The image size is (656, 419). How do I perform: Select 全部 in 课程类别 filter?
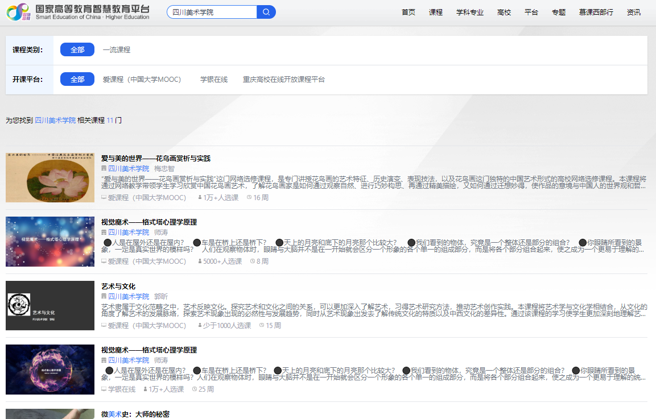pos(77,50)
